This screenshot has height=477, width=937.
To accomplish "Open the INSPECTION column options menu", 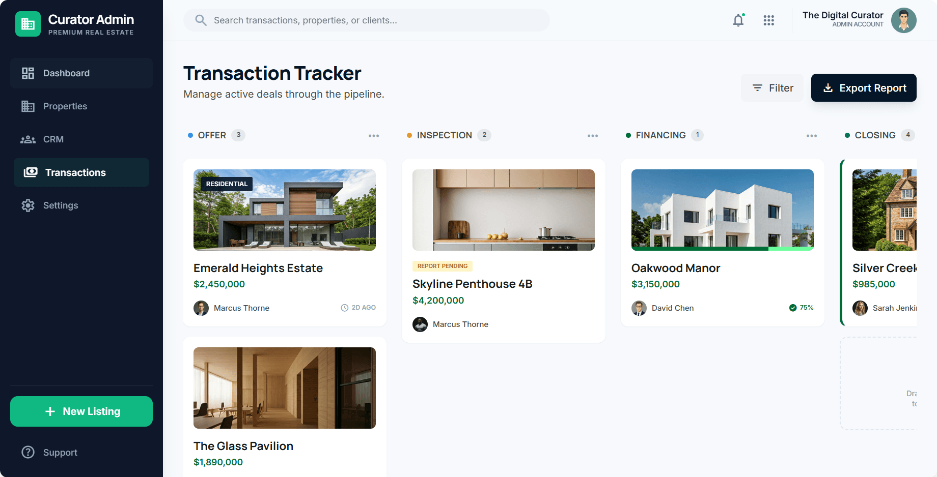I will (593, 135).
